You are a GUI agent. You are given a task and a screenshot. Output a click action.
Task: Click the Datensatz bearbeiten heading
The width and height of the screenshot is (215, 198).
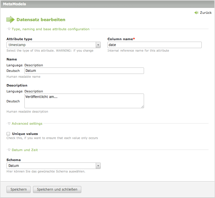(41, 20)
